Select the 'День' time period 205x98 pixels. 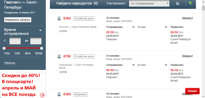coord(28,53)
